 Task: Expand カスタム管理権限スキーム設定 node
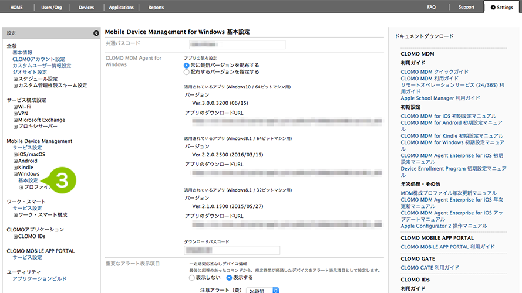click(x=15, y=86)
